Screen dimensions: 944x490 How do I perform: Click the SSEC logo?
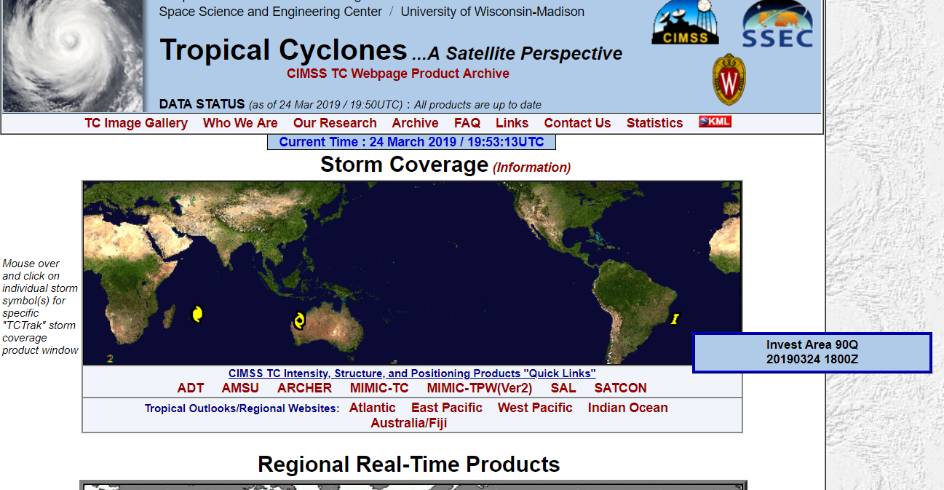point(777,25)
